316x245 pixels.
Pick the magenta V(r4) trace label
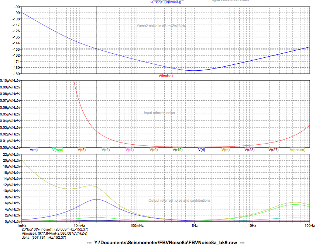tap(130, 150)
